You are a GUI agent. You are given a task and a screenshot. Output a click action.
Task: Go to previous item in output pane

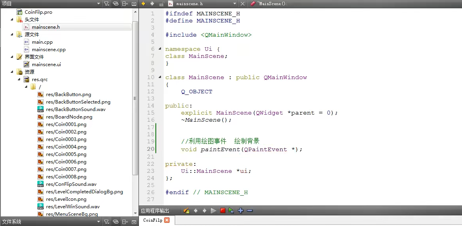click(196, 210)
